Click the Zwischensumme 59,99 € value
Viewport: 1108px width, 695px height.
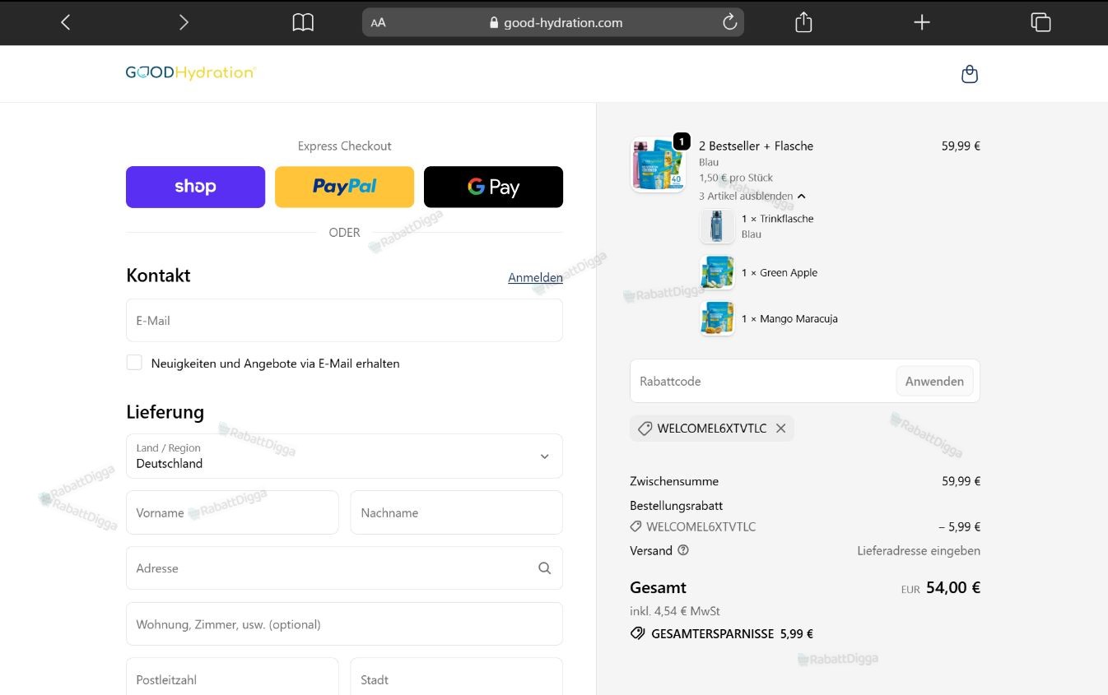point(961,481)
